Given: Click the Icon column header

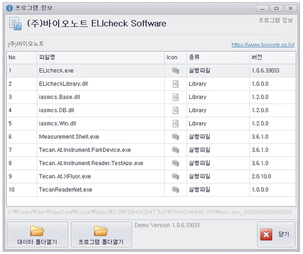Looking at the screenshot, I should [175, 57].
